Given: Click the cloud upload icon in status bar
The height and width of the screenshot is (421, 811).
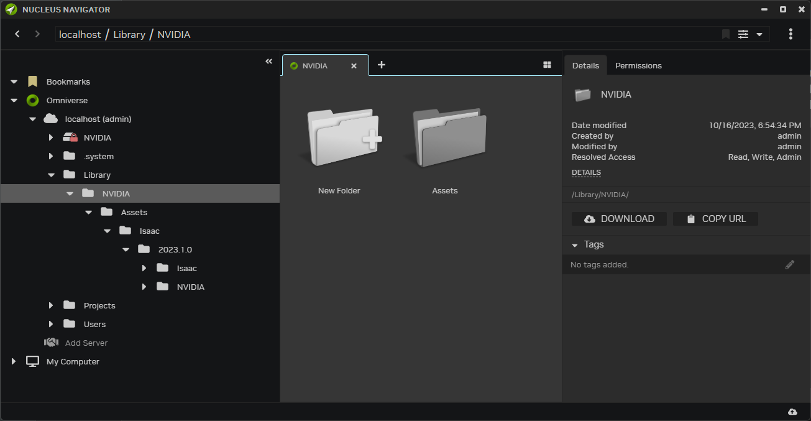Looking at the screenshot, I should (792, 412).
